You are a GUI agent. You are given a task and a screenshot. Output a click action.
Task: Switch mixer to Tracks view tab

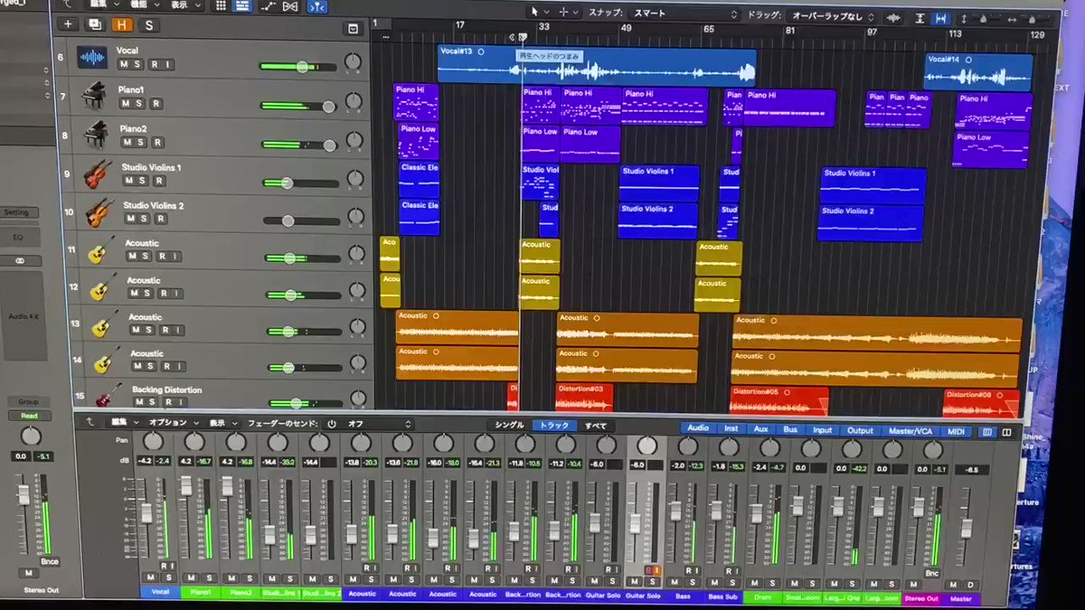click(555, 426)
